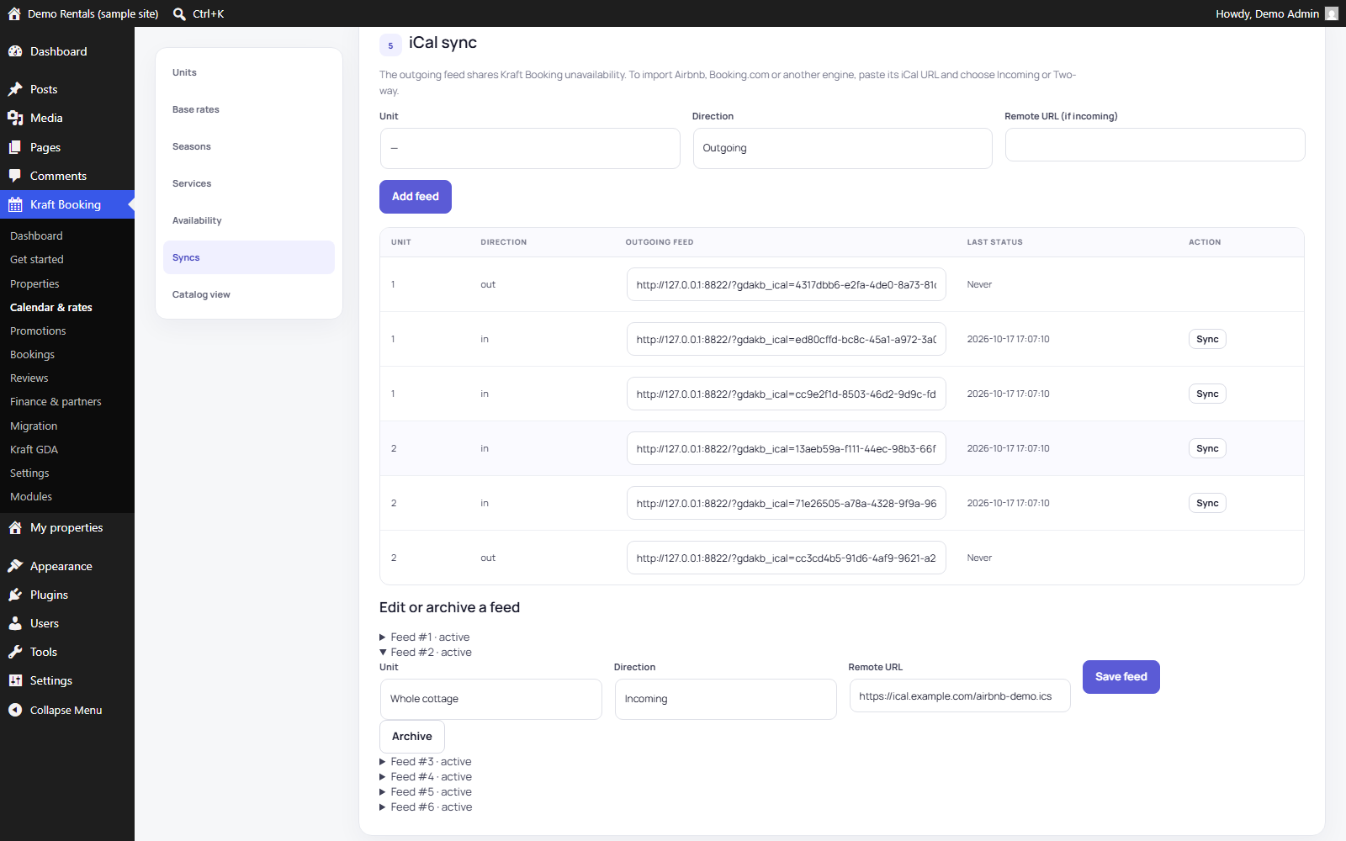Click the Users person icon
Image resolution: width=1346 pixels, height=841 pixels.
(15, 623)
